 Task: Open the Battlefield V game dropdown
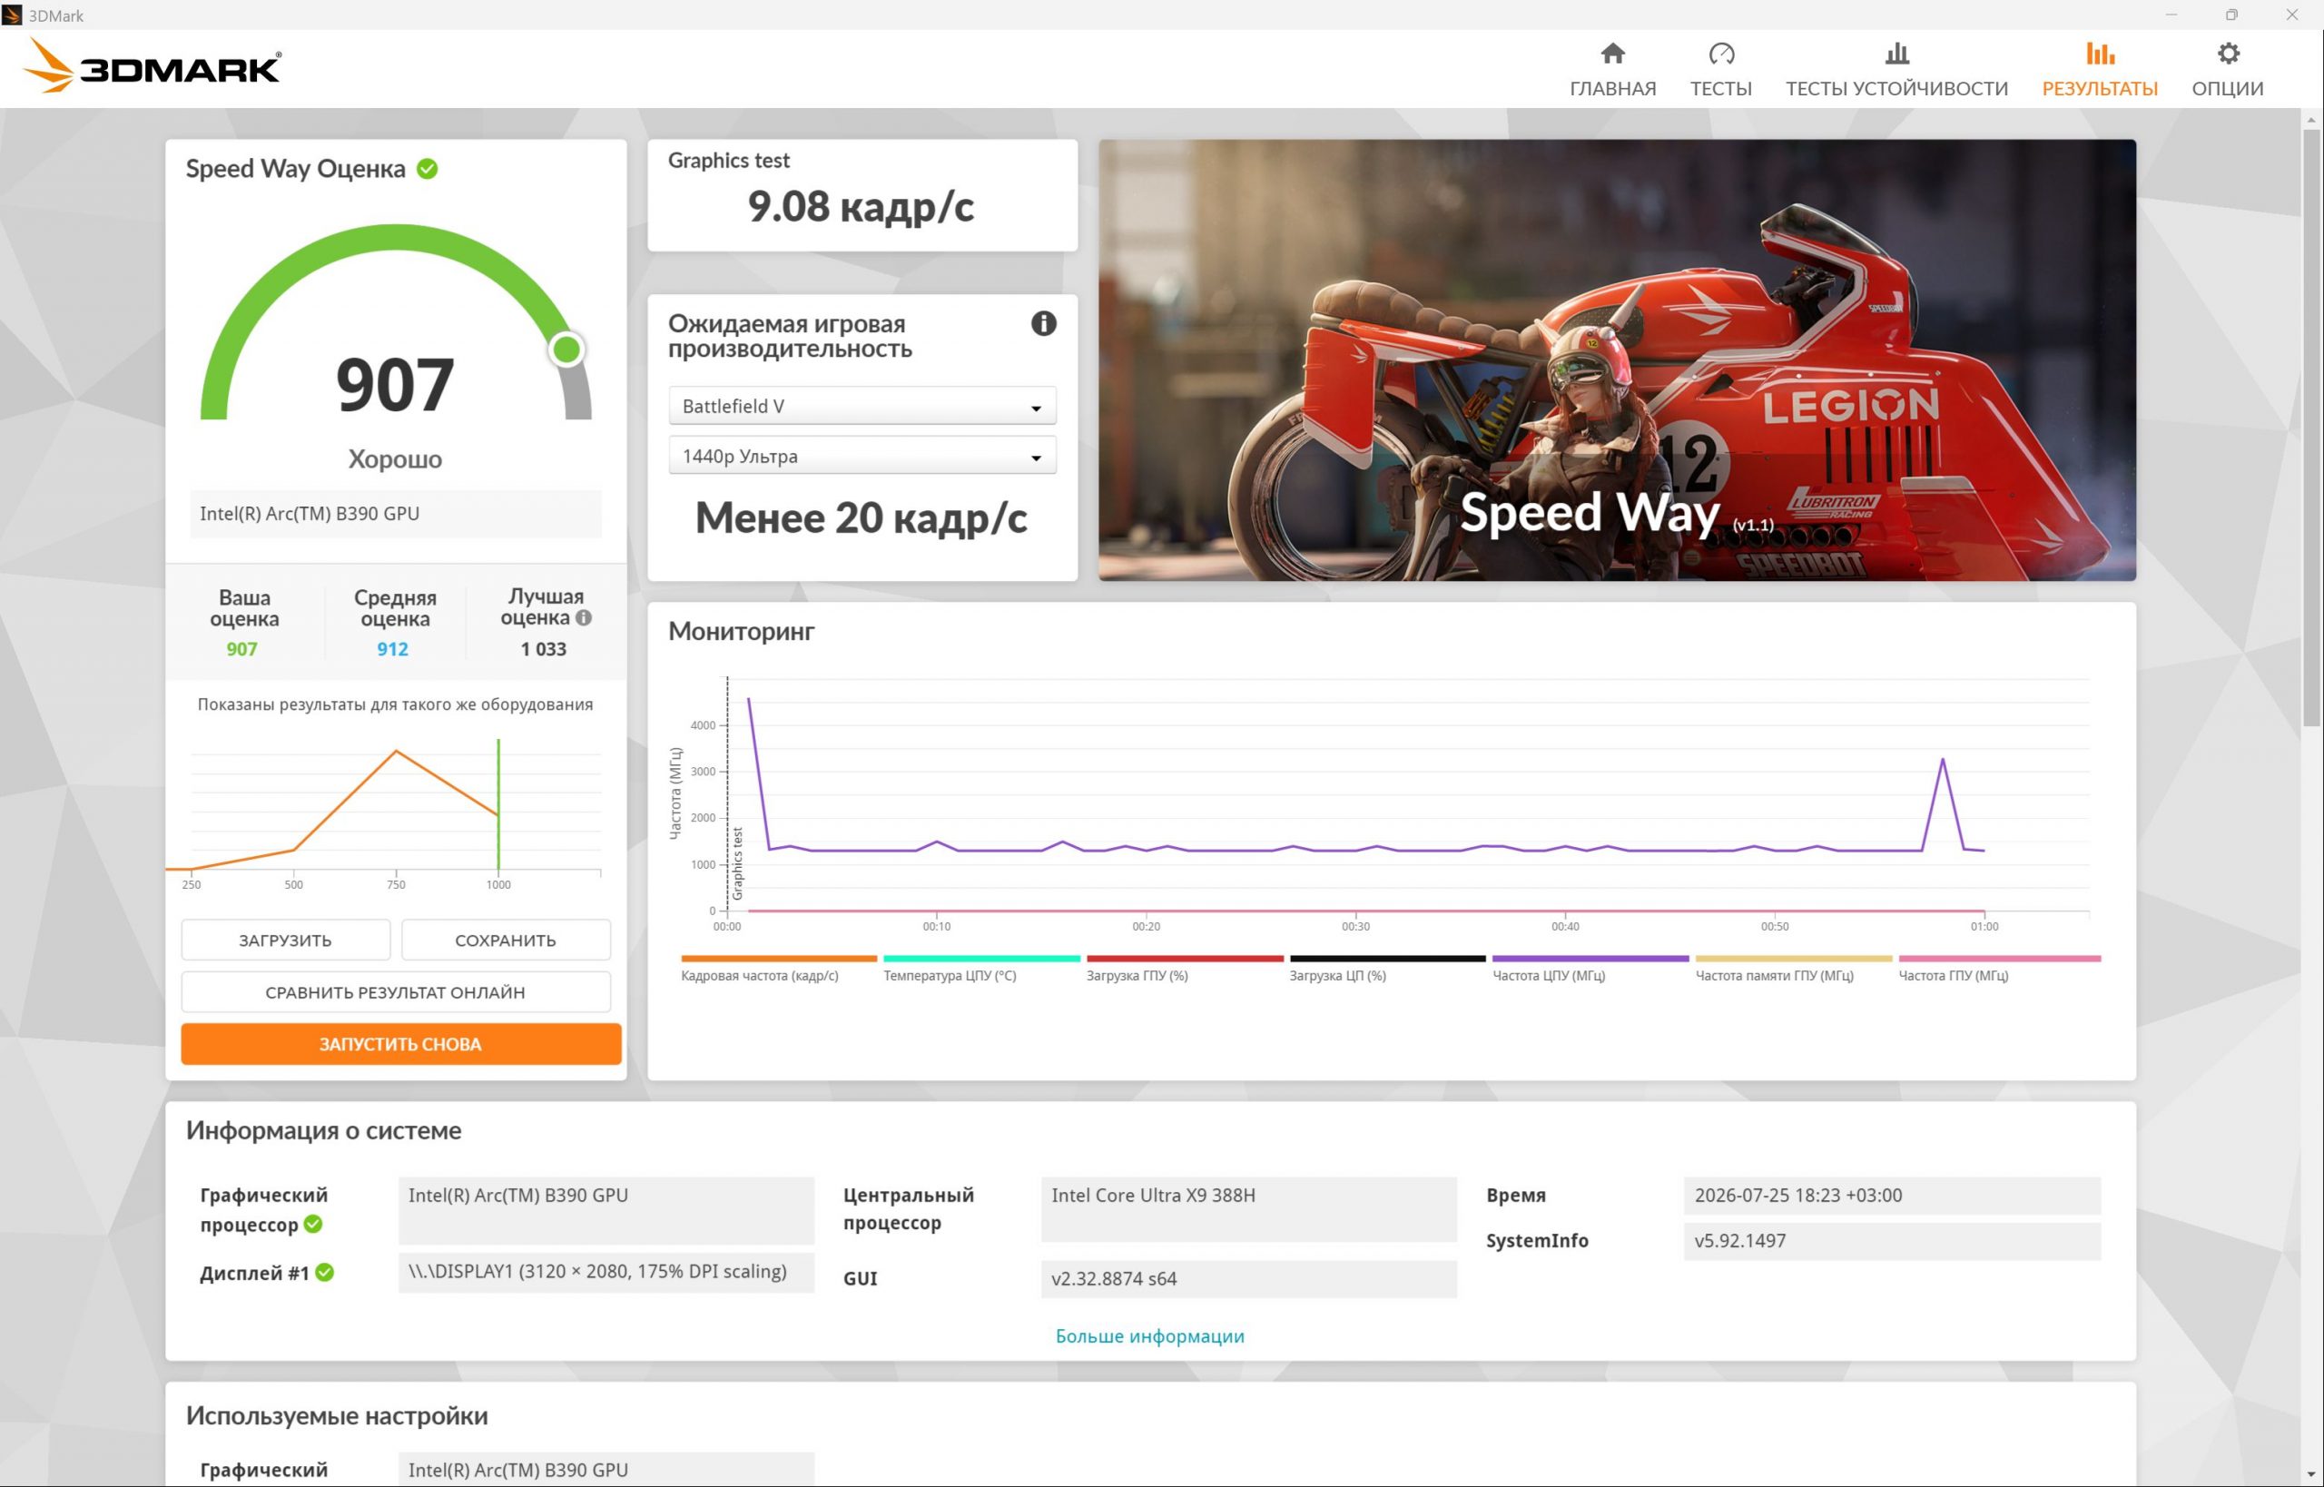coord(862,406)
